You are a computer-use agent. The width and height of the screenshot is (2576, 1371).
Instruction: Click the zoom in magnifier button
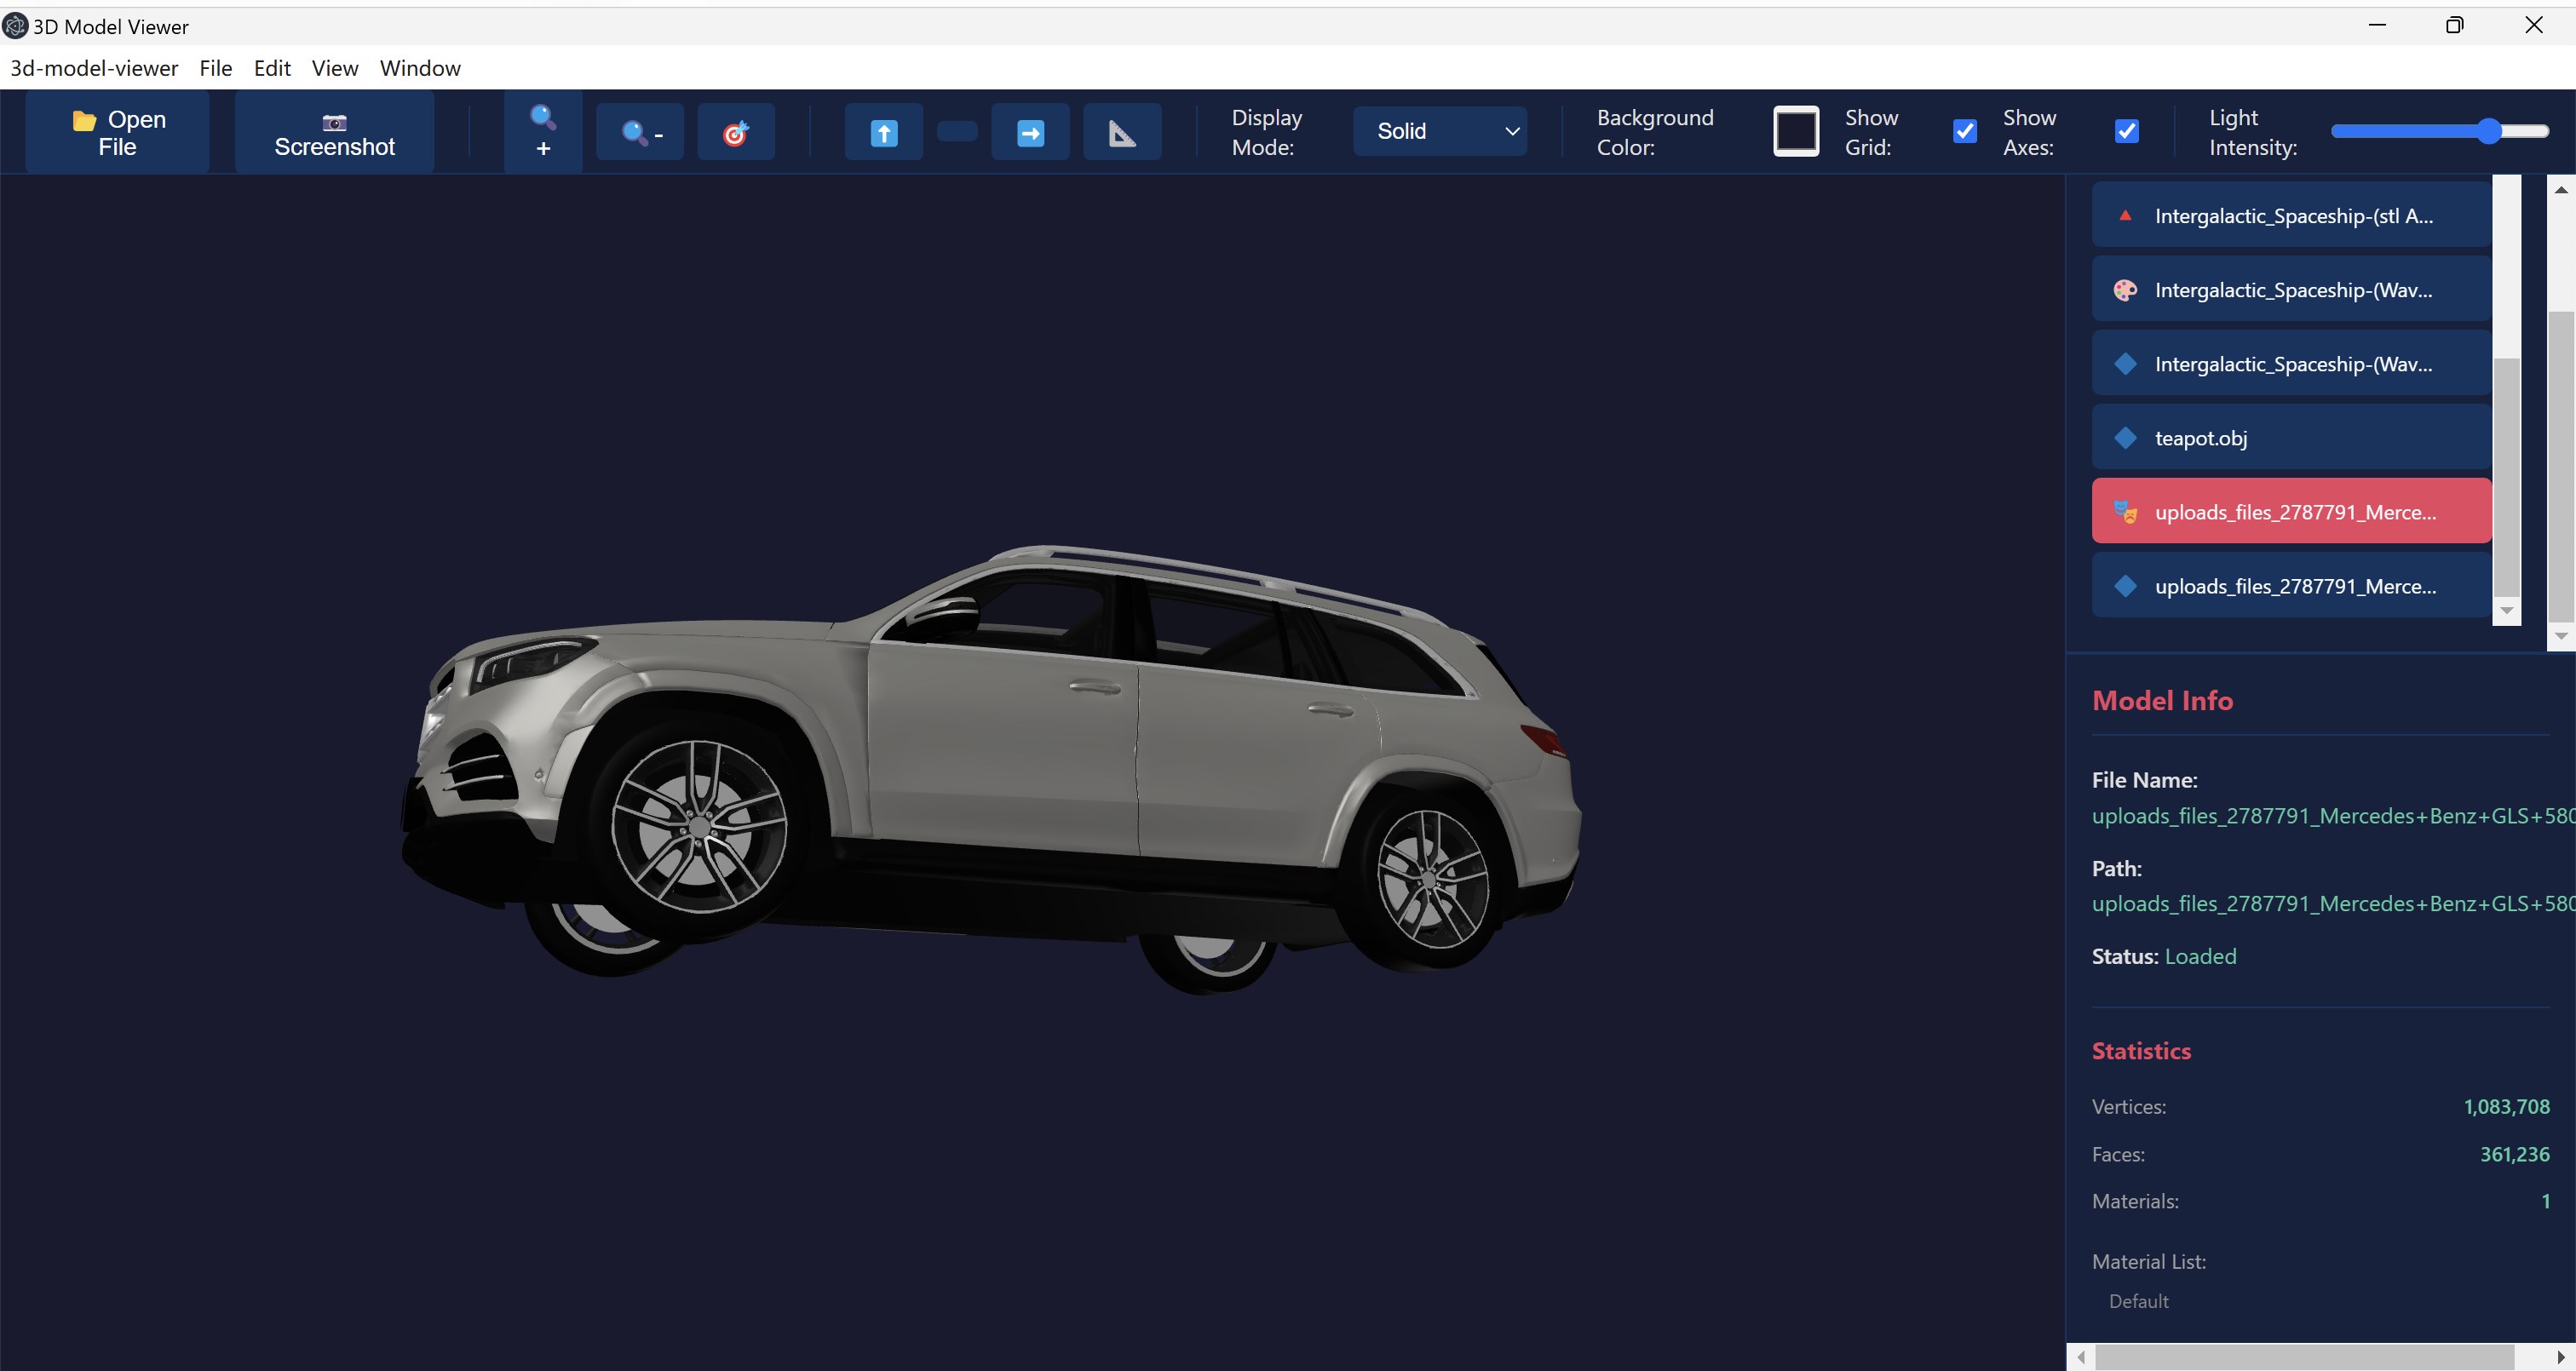click(542, 131)
